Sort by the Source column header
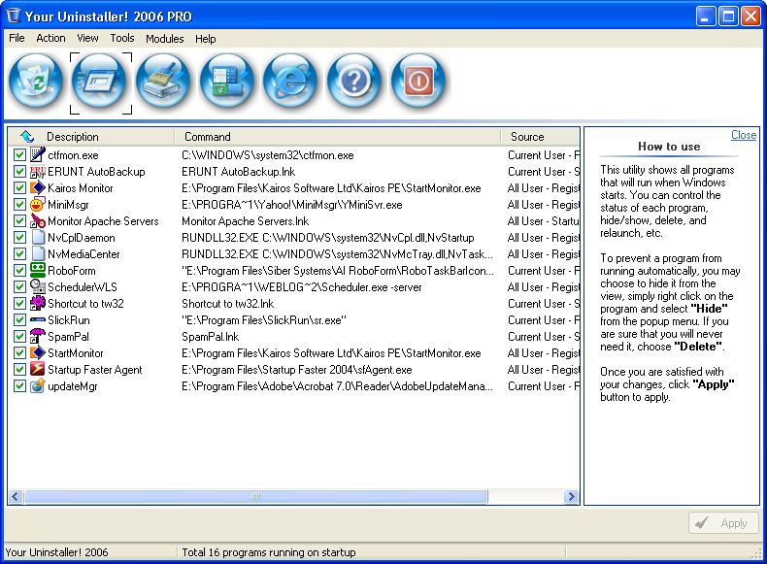This screenshot has width=767, height=564. tap(527, 137)
